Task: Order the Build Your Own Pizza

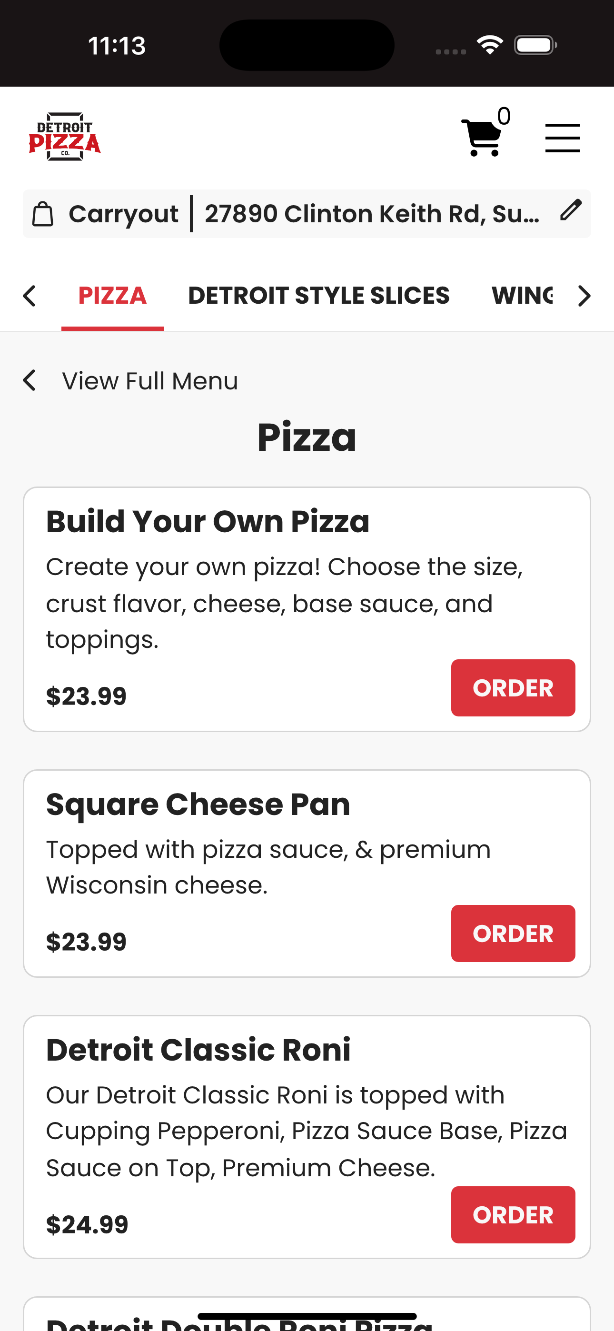Action: (513, 688)
